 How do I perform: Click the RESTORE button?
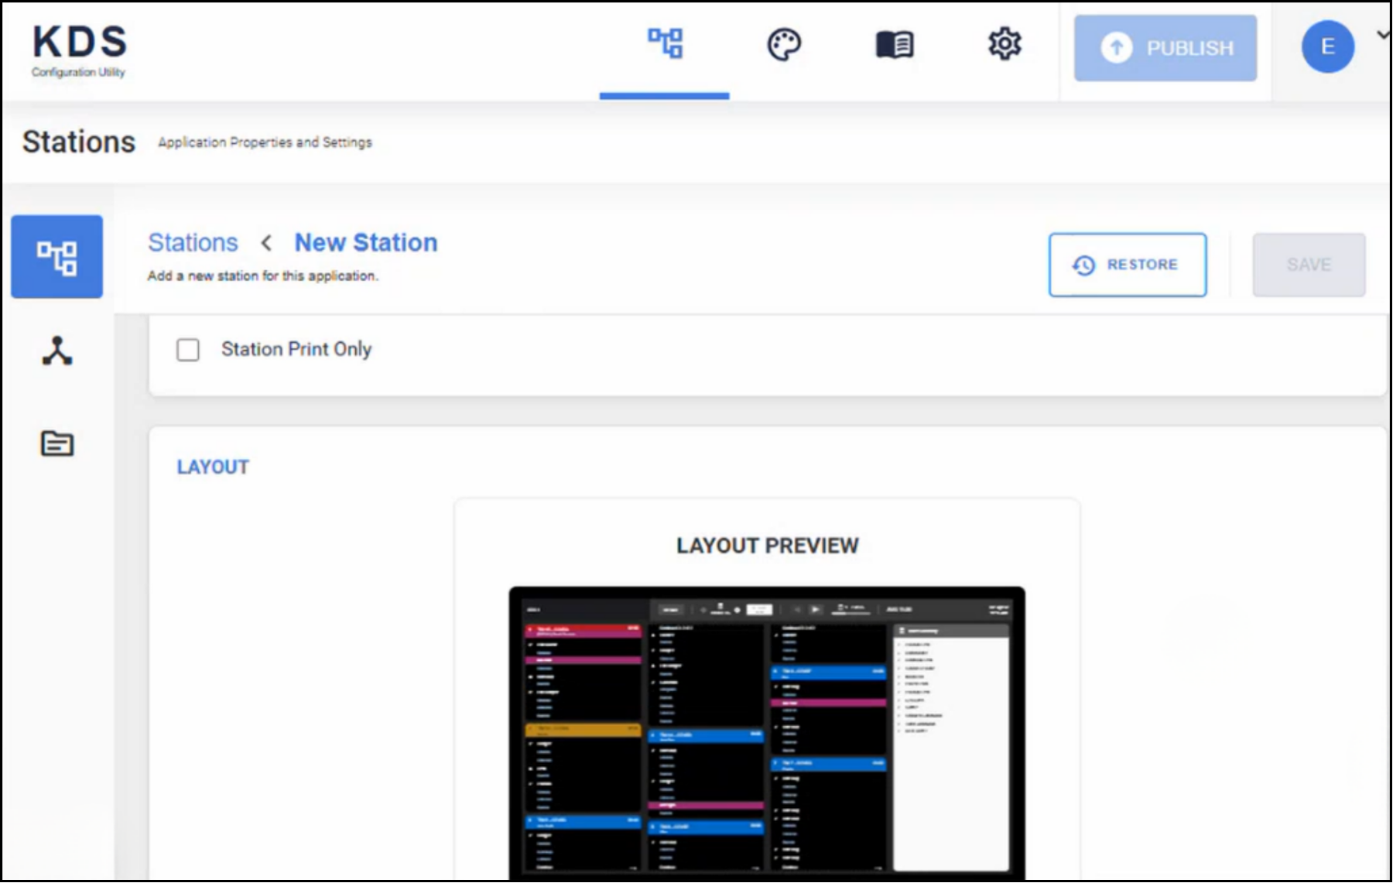click(1128, 265)
